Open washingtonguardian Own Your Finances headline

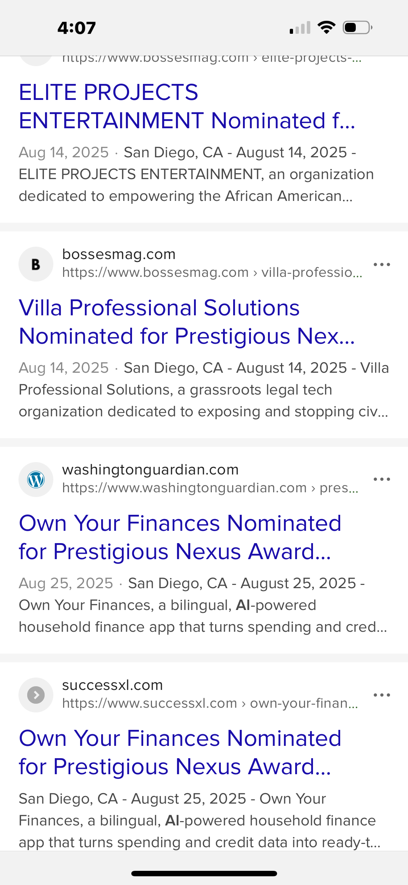click(180, 537)
